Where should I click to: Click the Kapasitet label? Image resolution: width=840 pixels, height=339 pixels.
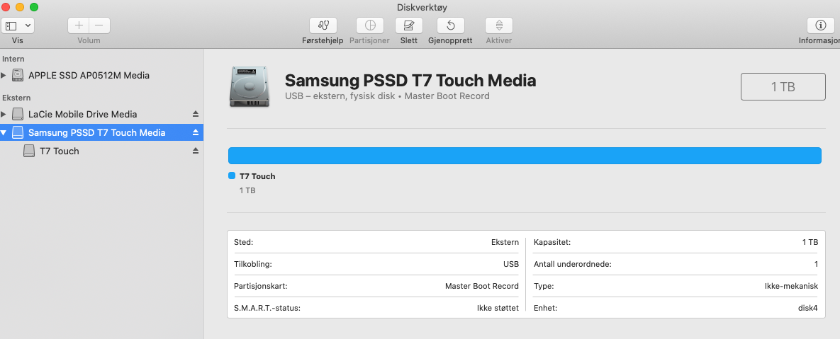pos(552,242)
